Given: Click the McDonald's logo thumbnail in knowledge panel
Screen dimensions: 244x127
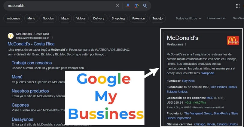Looking at the screenshot, I should [x=233, y=40].
